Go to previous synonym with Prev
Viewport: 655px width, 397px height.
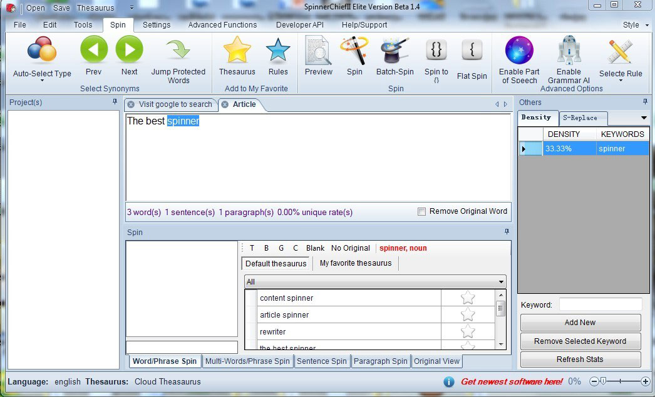coord(93,49)
